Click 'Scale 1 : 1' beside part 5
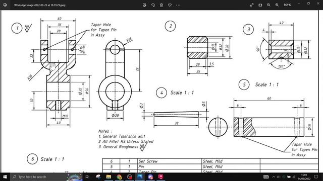Viewport: 323px width, 181px height. pyautogui.click(x=267, y=84)
